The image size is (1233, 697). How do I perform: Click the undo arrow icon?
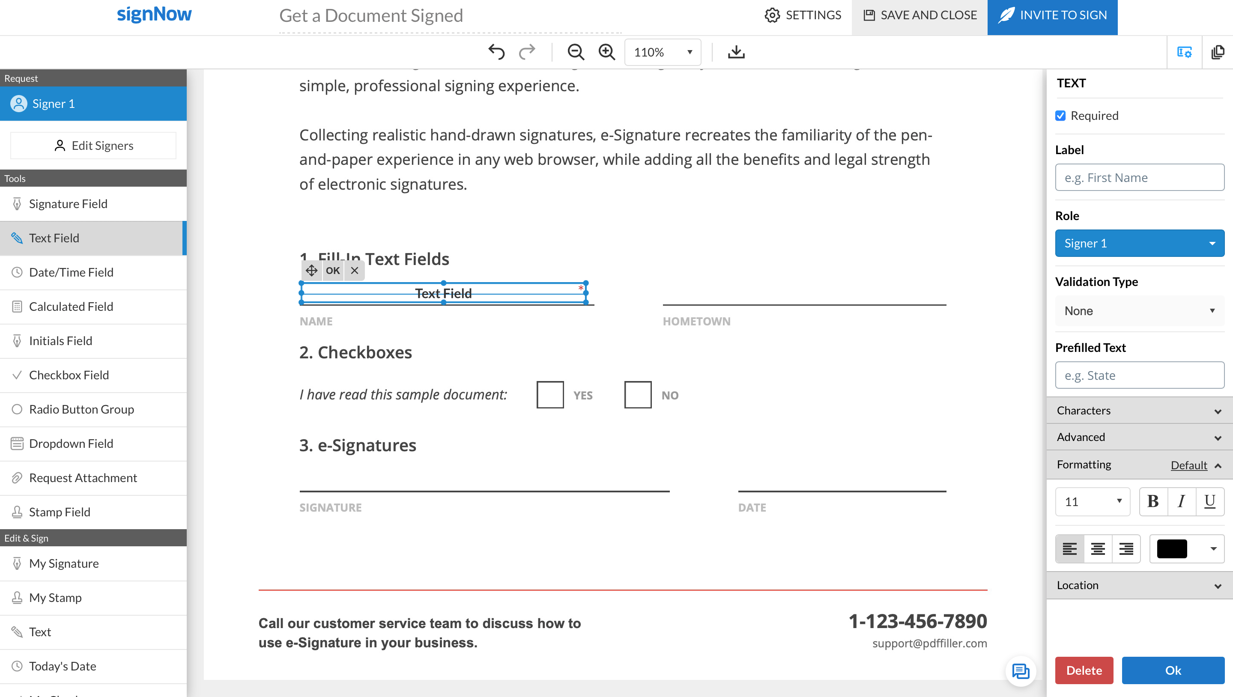click(x=496, y=52)
